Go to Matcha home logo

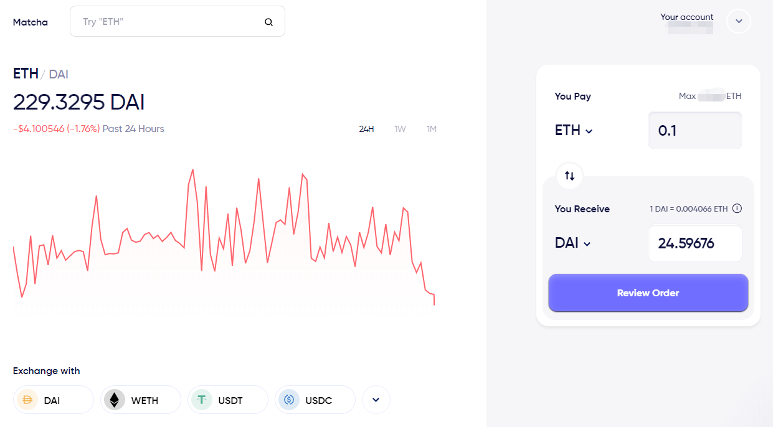pyautogui.click(x=31, y=22)
